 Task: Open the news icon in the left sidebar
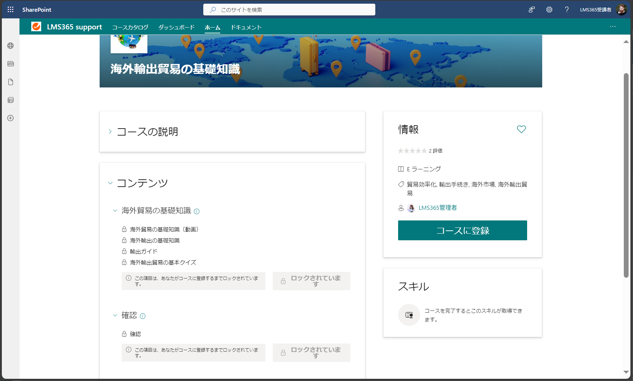(10, 64)
